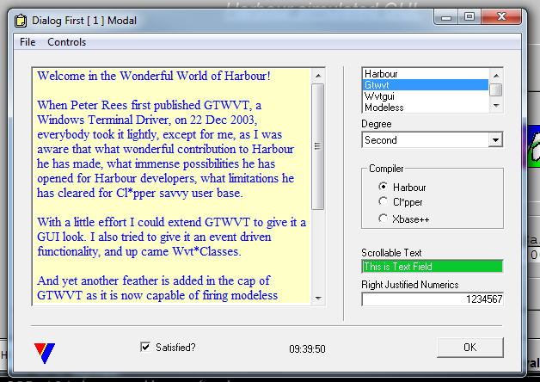
Task: Select Gtwvt in the list box
Action: click(426, 84)
